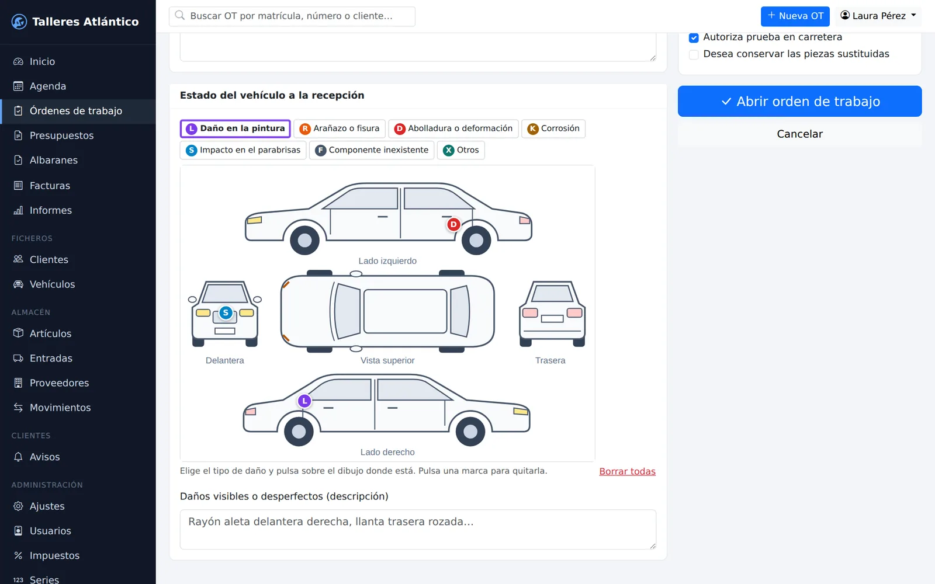
Task: Select Impacto en el parabrisas damage type
Action: pos(243,150)
